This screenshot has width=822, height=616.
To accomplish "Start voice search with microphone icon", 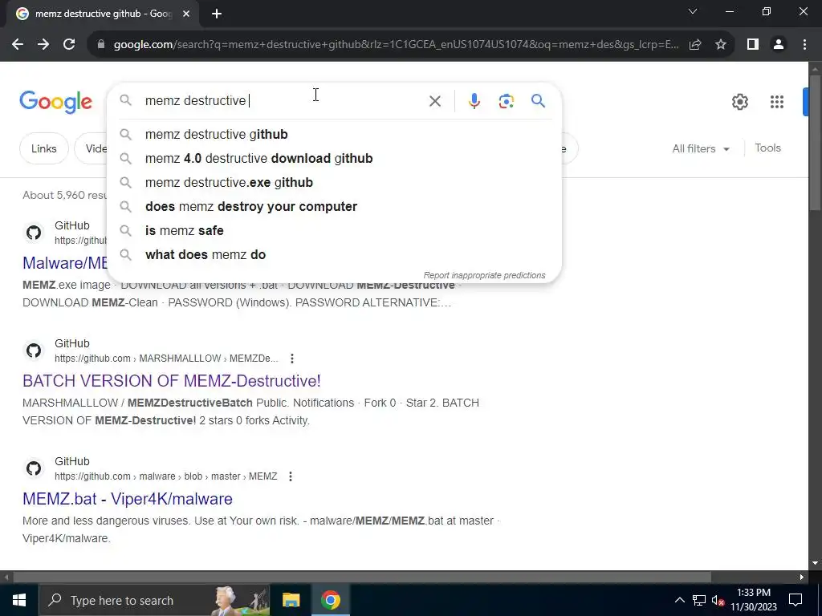I will click(x=474, y=101).
